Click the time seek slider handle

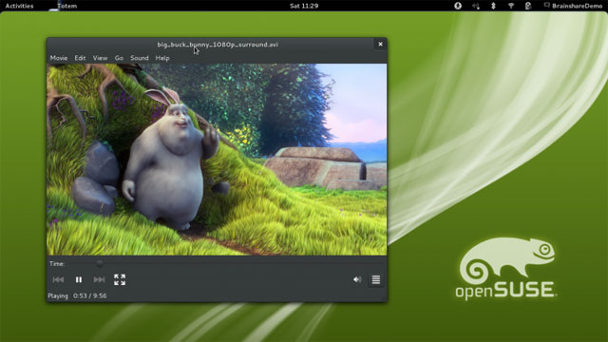(100, 264)
